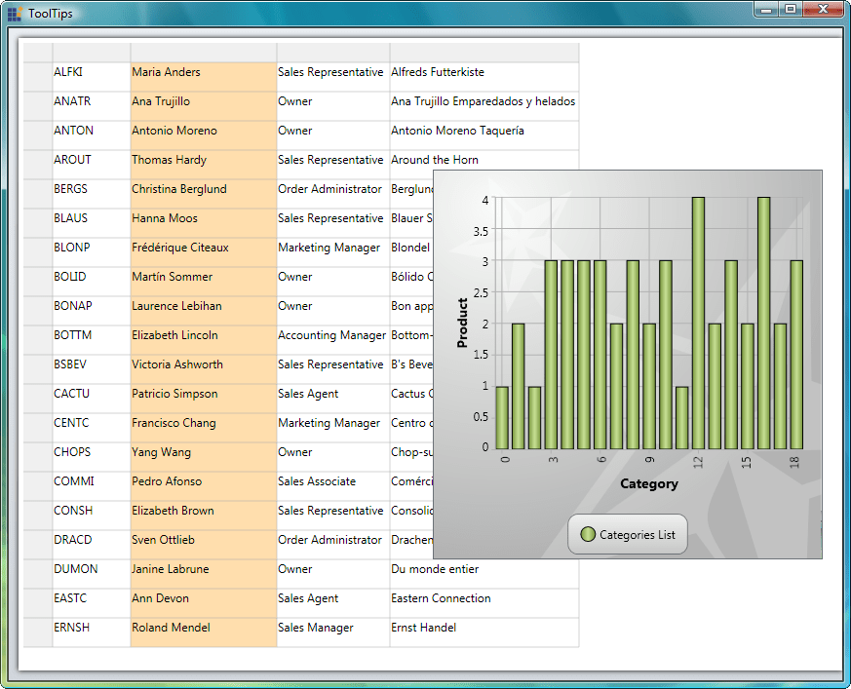Viewport: 851px width, 689px height.
Task: Click Sales Agent in the CACTU row
Action: pyautogui.click(x=333, y=400)
